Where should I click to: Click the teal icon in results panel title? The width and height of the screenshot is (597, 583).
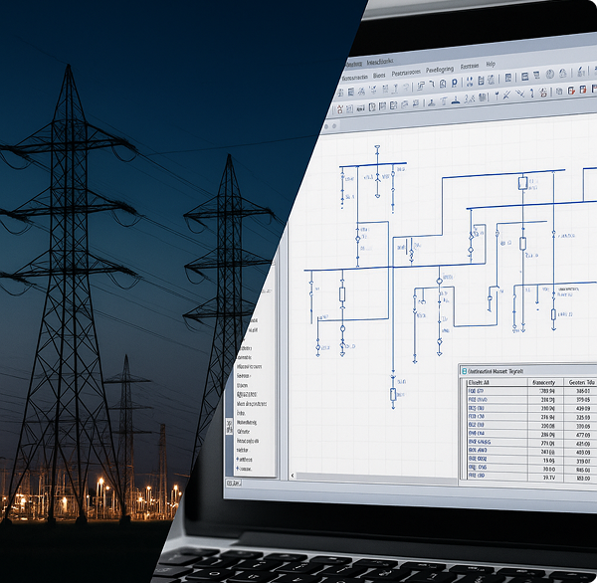464,371
